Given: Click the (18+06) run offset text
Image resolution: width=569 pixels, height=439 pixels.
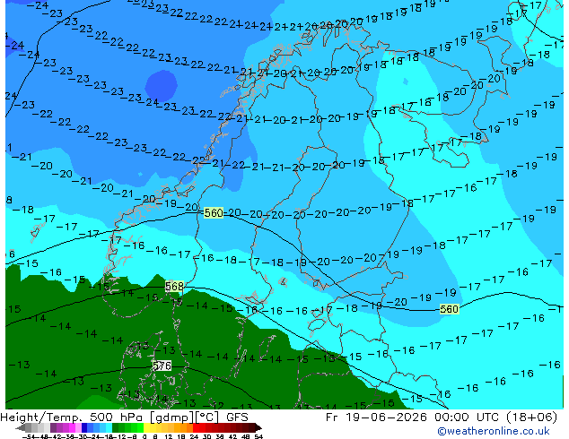Looking at the screenshot, I should point(531,417).
